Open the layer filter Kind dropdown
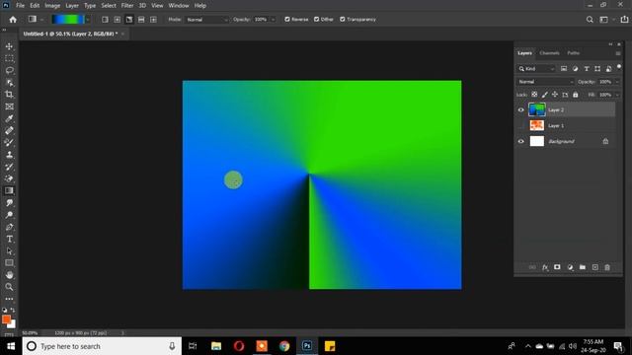This screenshot has width=632, height=355. [536, 69]
